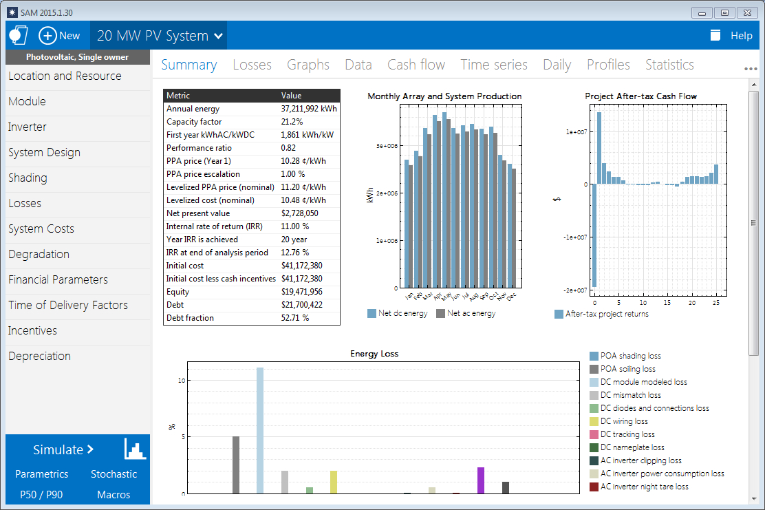
Task: Click the SAM case icon in the toolbar
Action: pos(18,35)
